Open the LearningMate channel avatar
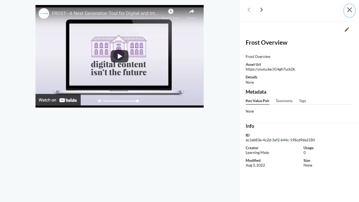 click(44, 13)
